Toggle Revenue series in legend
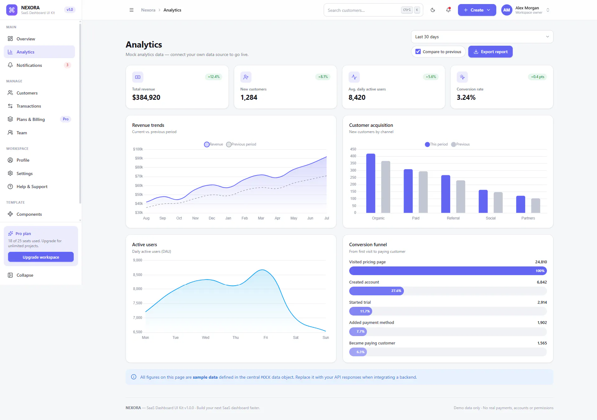The height and width of the screenshot is (420, 597). point(214,144)
